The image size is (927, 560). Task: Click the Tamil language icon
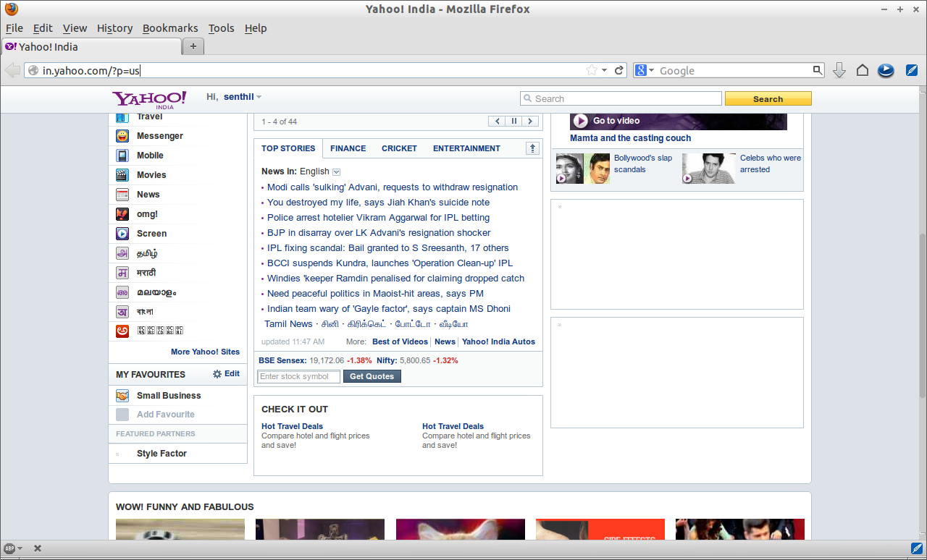123,253
